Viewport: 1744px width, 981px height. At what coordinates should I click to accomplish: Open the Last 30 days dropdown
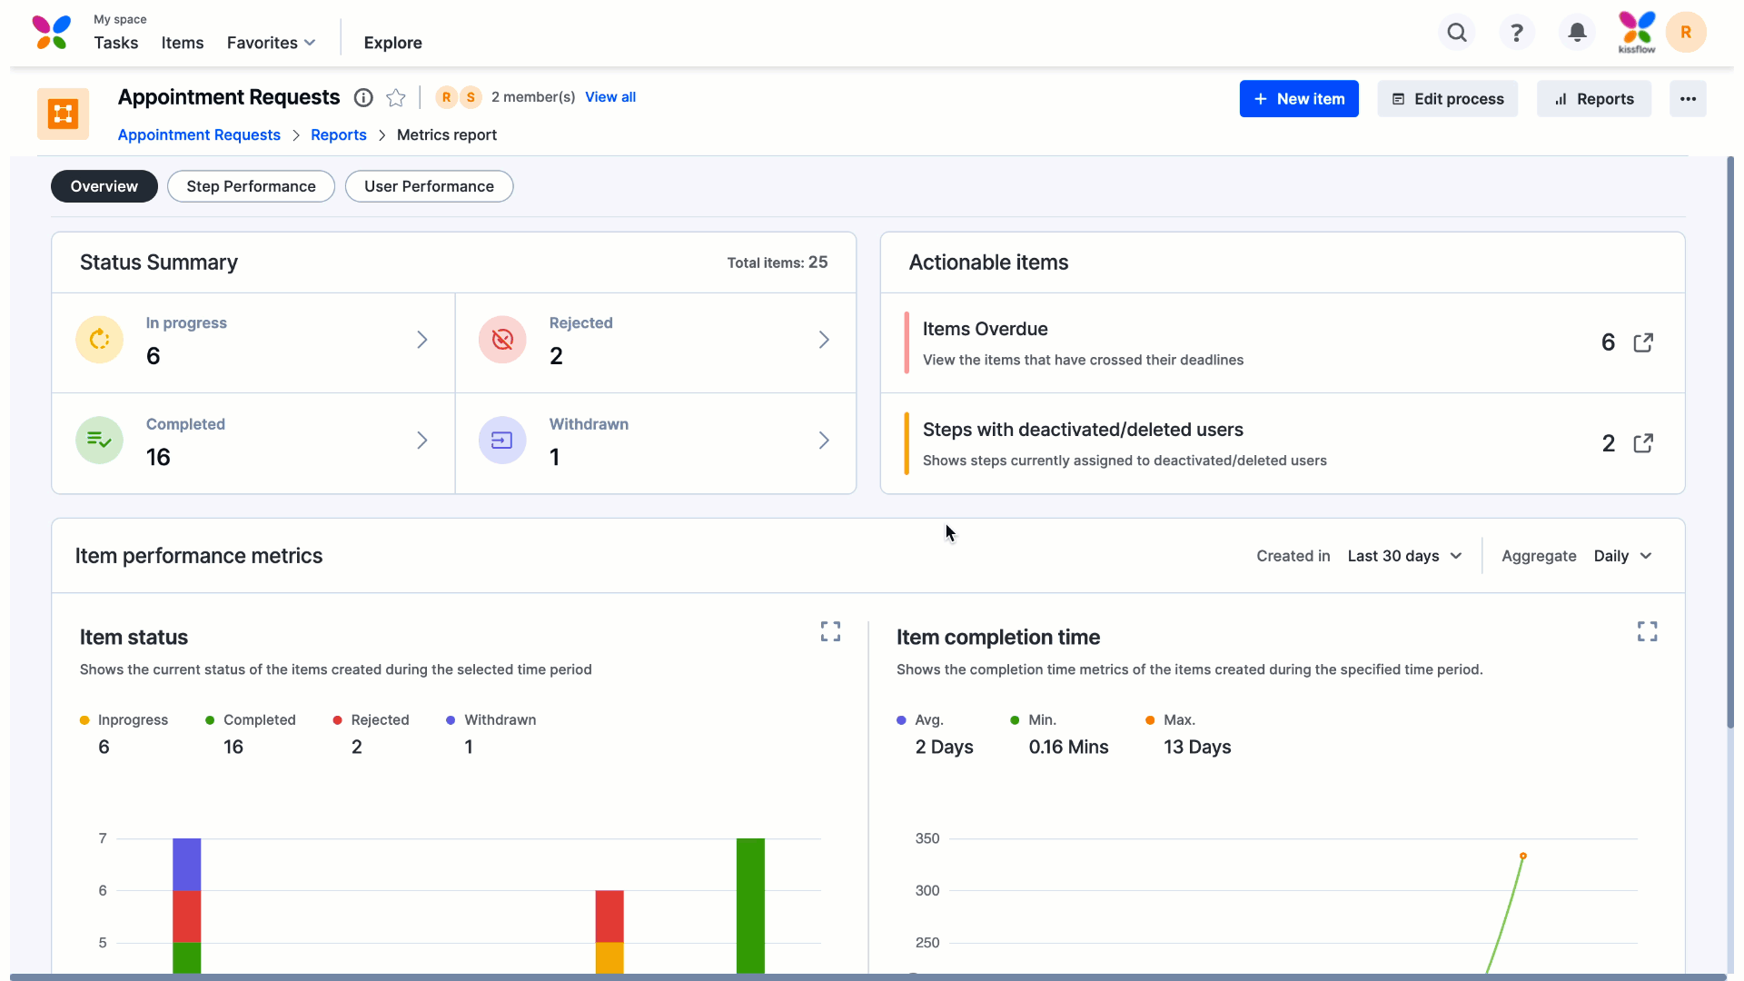tap(1404, 556)
